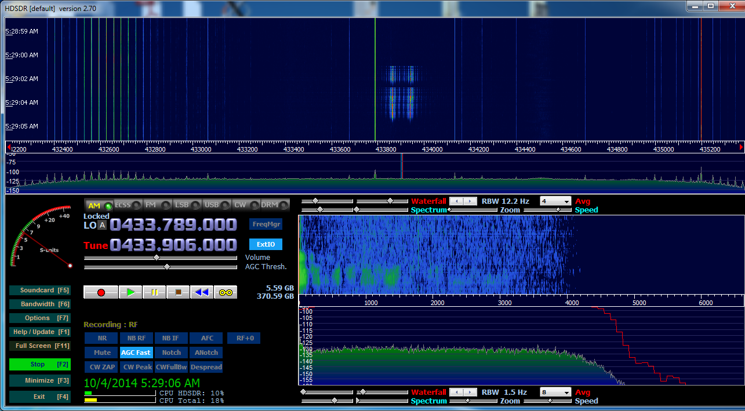745x411 pixels.
Task: Open the FreqMgr frequency manager
Action: point(266,224)
